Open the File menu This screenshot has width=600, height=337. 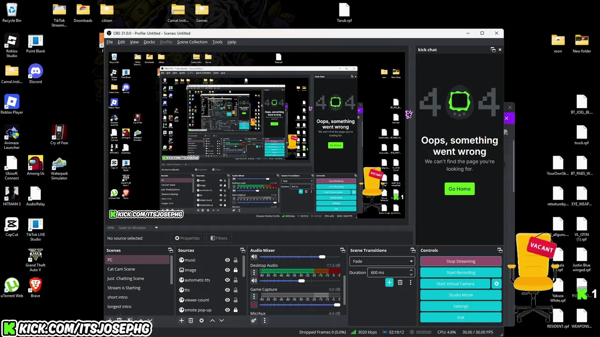tap(110, 42)
